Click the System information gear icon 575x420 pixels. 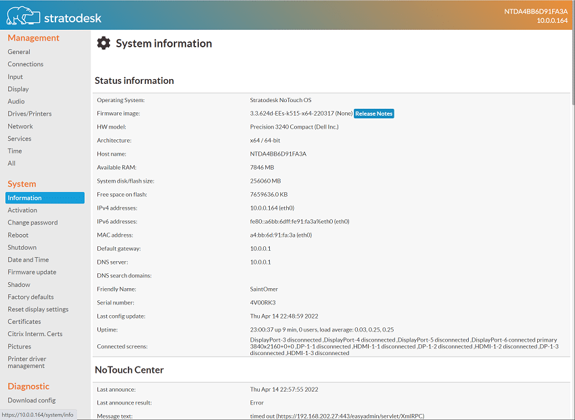click(103, 43)
